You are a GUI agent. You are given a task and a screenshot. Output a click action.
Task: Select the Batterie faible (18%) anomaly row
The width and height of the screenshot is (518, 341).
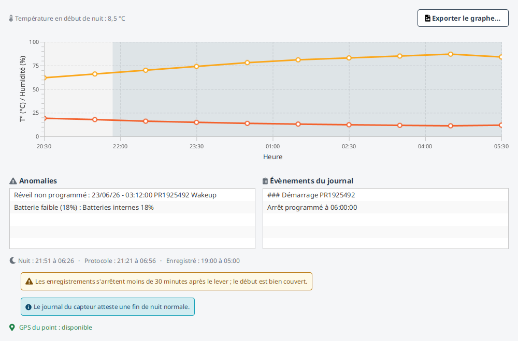pos(132,207)
